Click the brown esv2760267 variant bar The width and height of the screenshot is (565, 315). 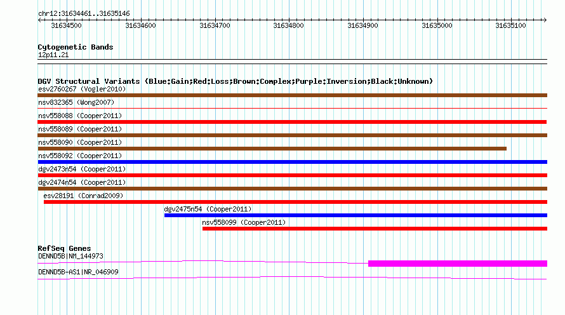pos(292,95)
